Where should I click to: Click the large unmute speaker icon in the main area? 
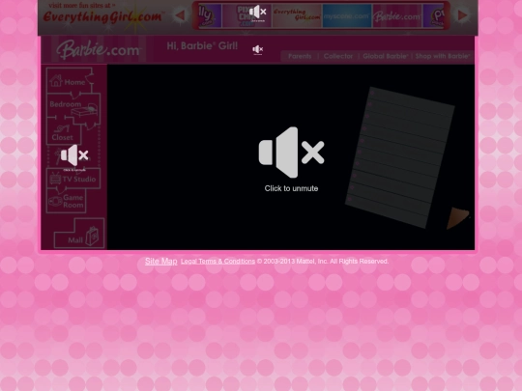(291, 153)
